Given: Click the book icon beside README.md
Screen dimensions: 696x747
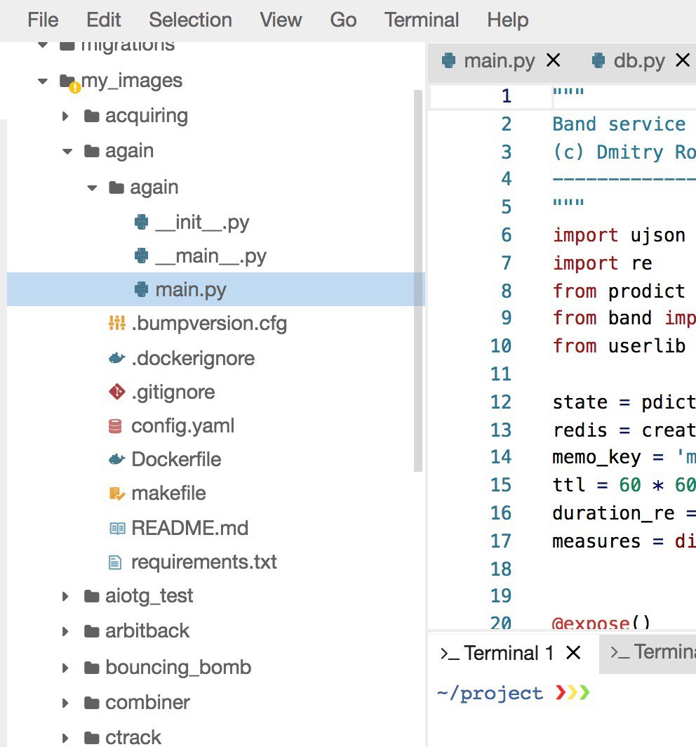Looking at the screenshot, I should (x=117, y=528).
